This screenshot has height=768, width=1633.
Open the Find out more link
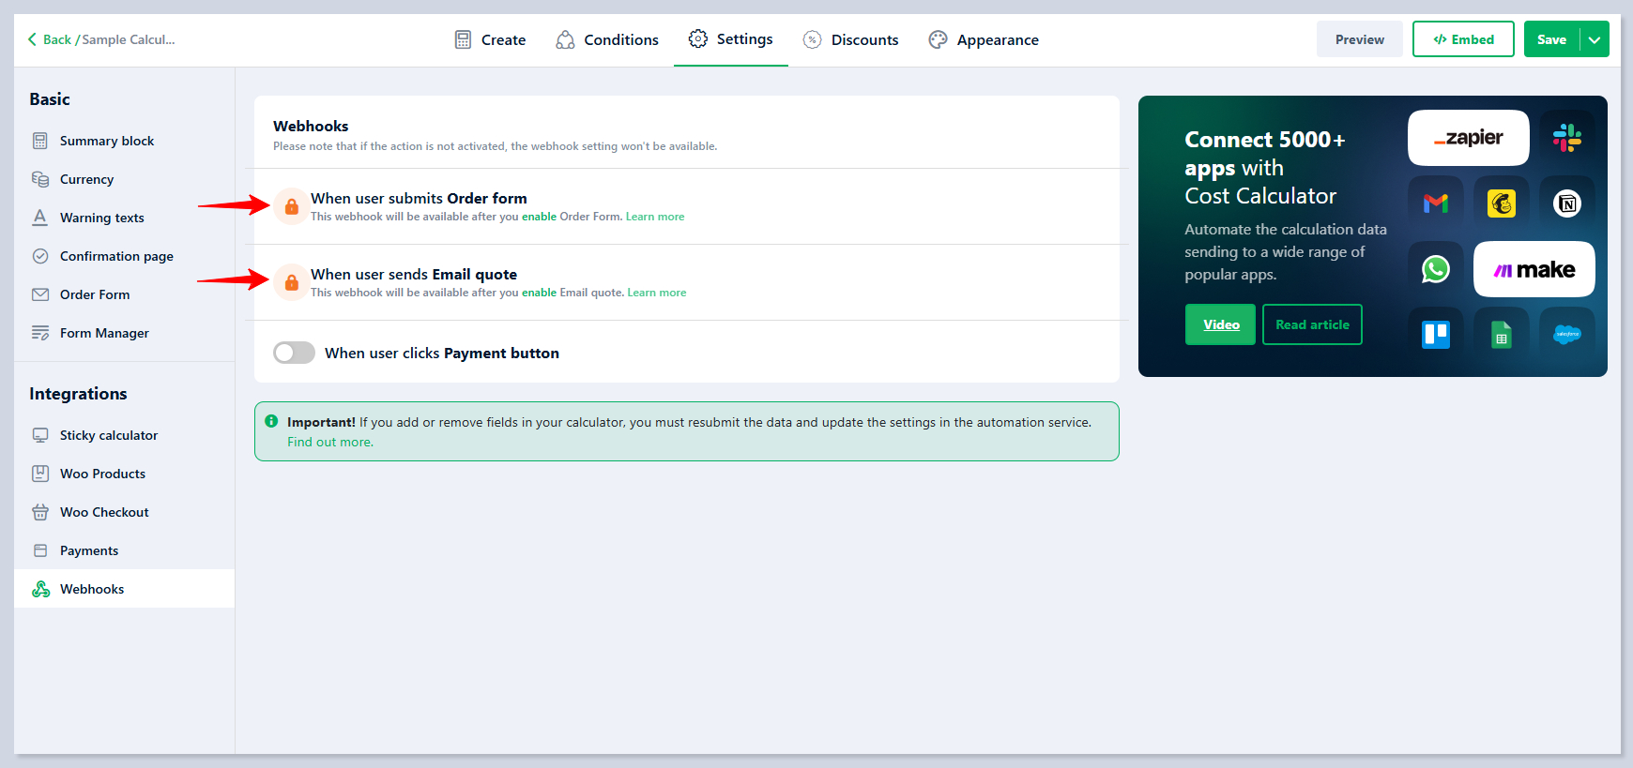329,443
